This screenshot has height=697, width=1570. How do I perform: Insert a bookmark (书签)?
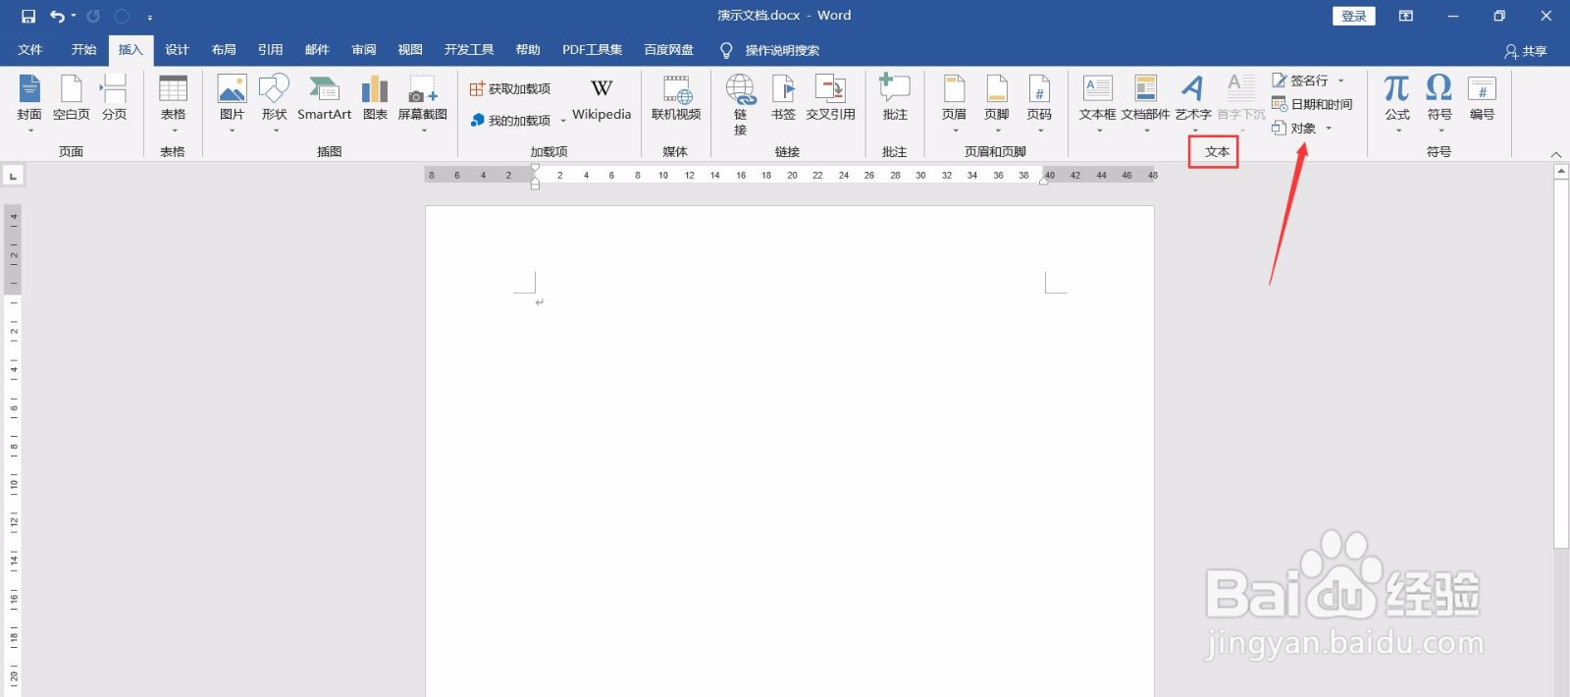(x=783, y=98)
